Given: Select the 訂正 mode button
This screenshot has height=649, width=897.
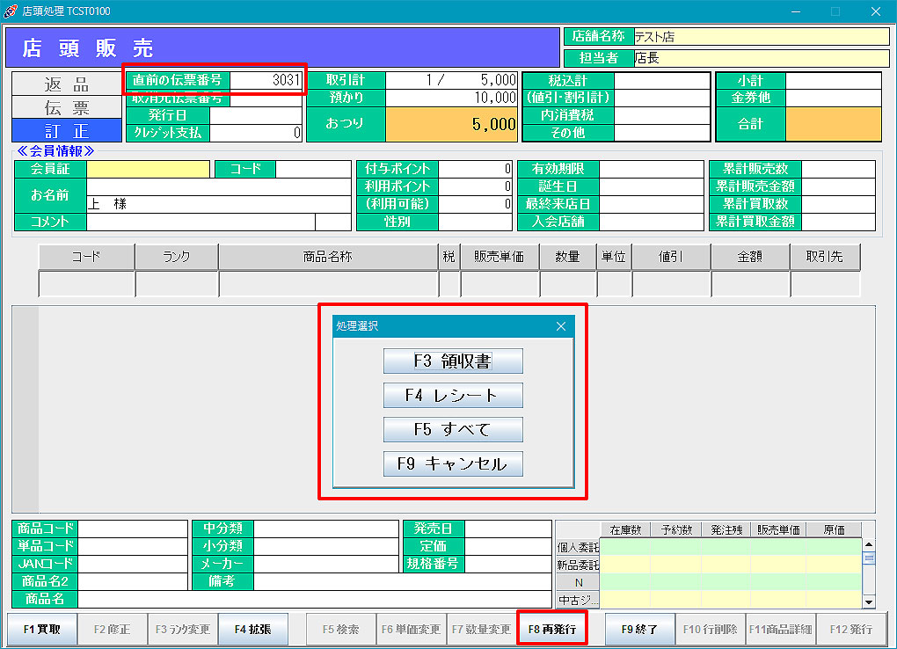Looking at the screenshot, I should (67, 131).
